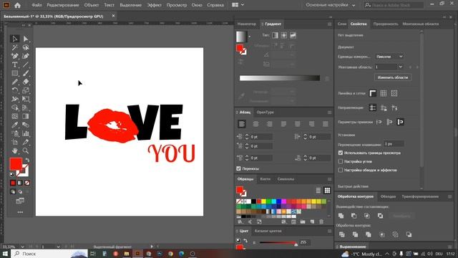
Task: Select the Direct Selection tool
Action: pyautogui.click(x=26, y=39)
